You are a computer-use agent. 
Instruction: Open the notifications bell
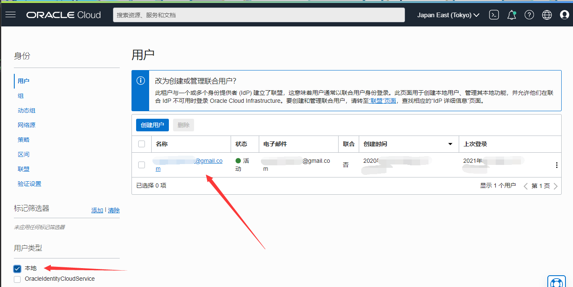point(511,14)
